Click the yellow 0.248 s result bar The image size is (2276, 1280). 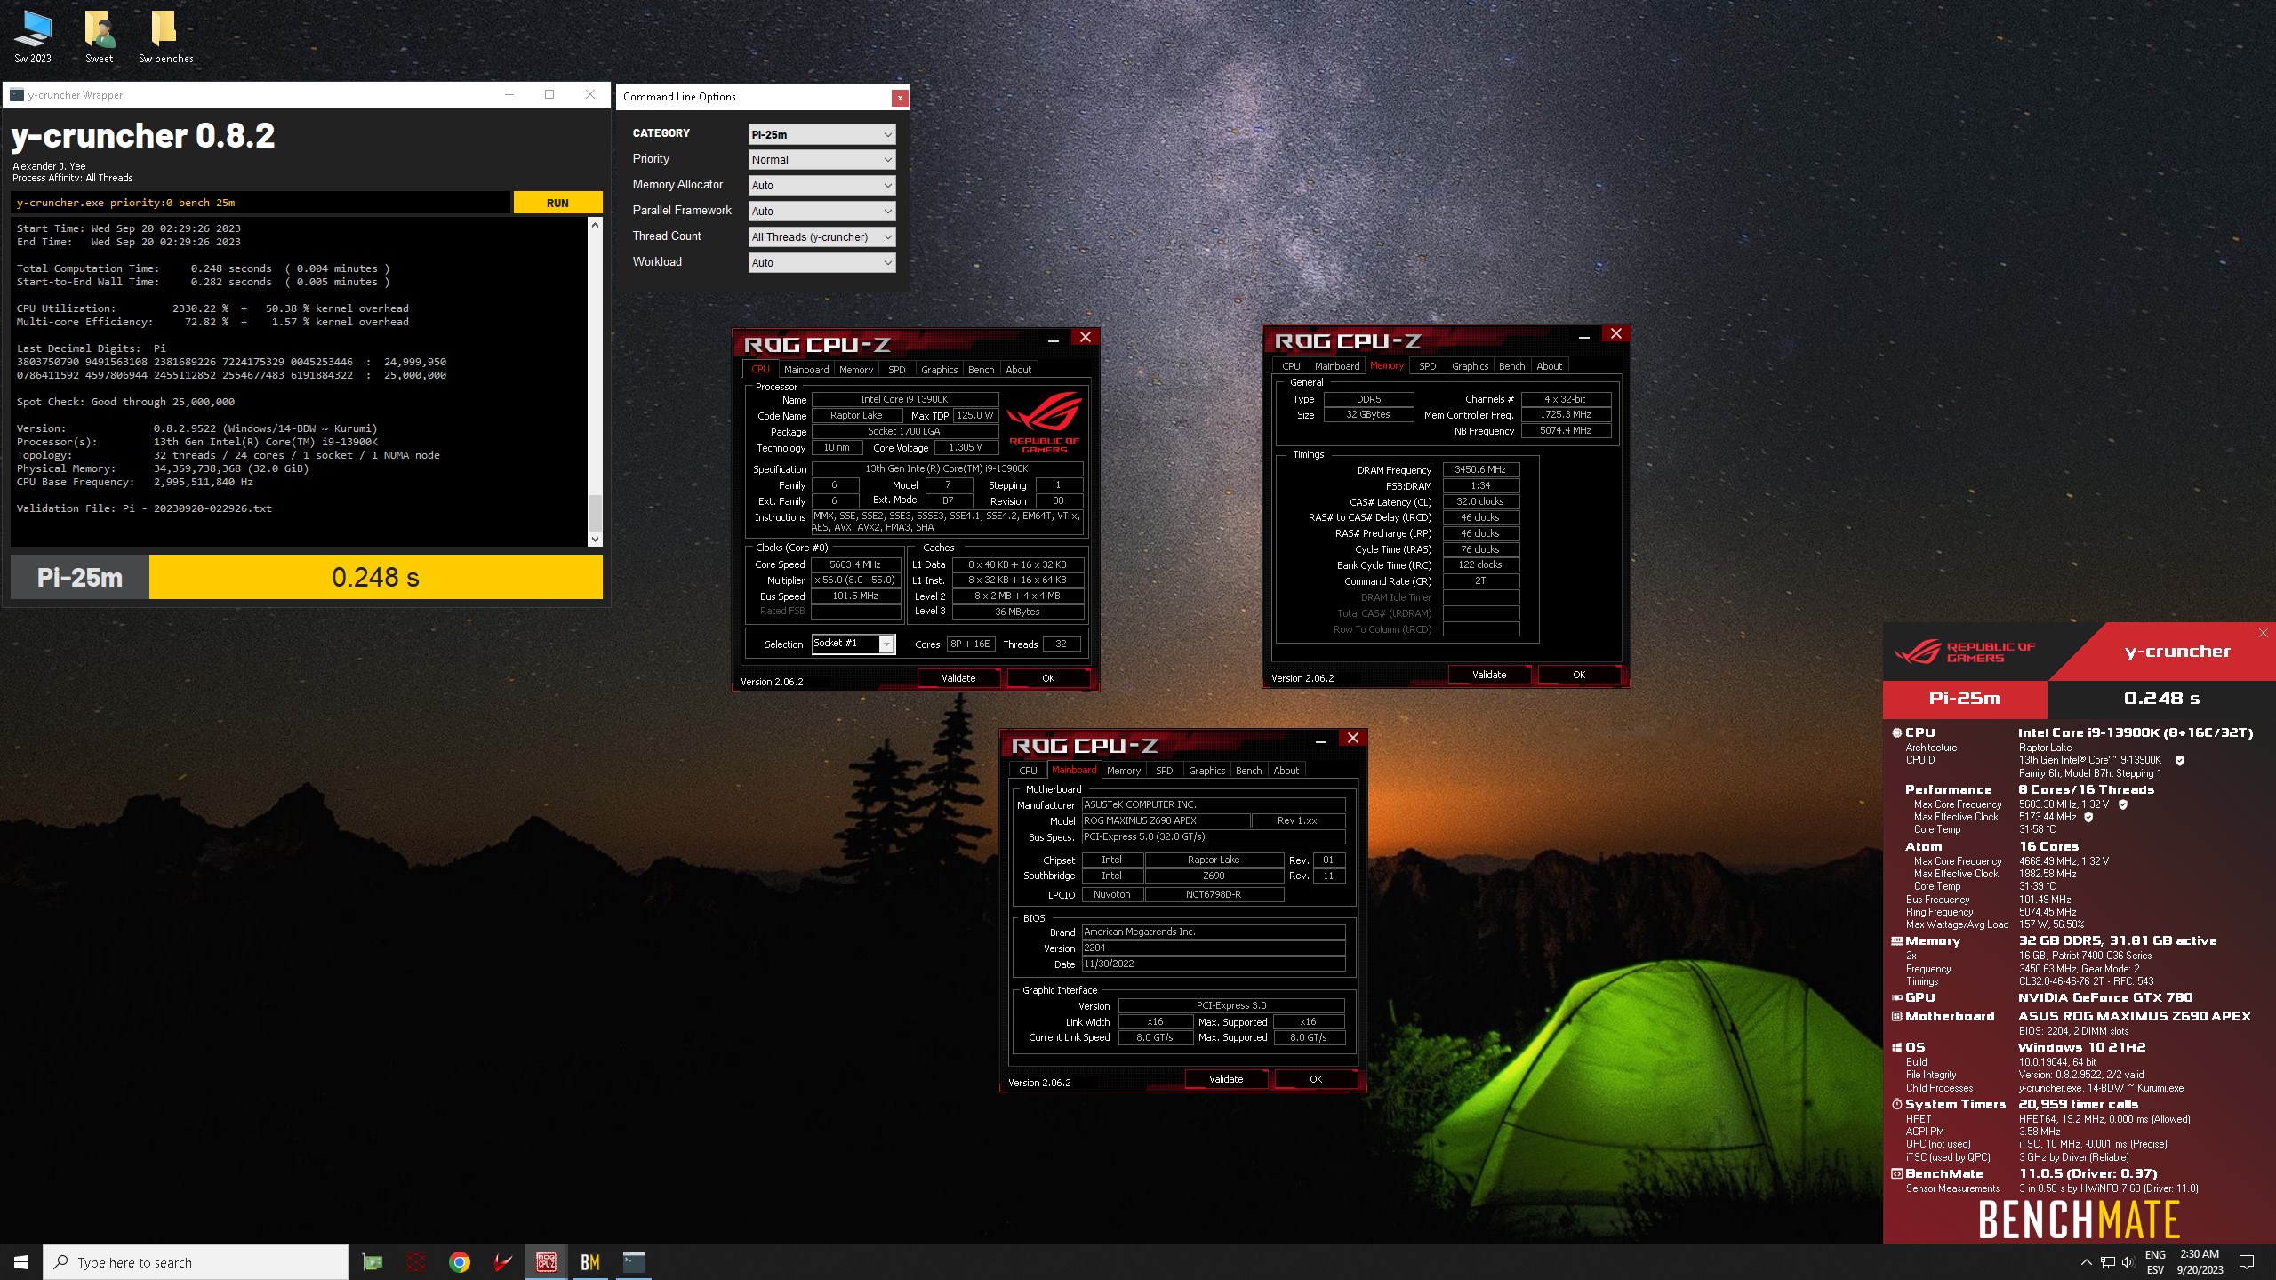[375, 578]
